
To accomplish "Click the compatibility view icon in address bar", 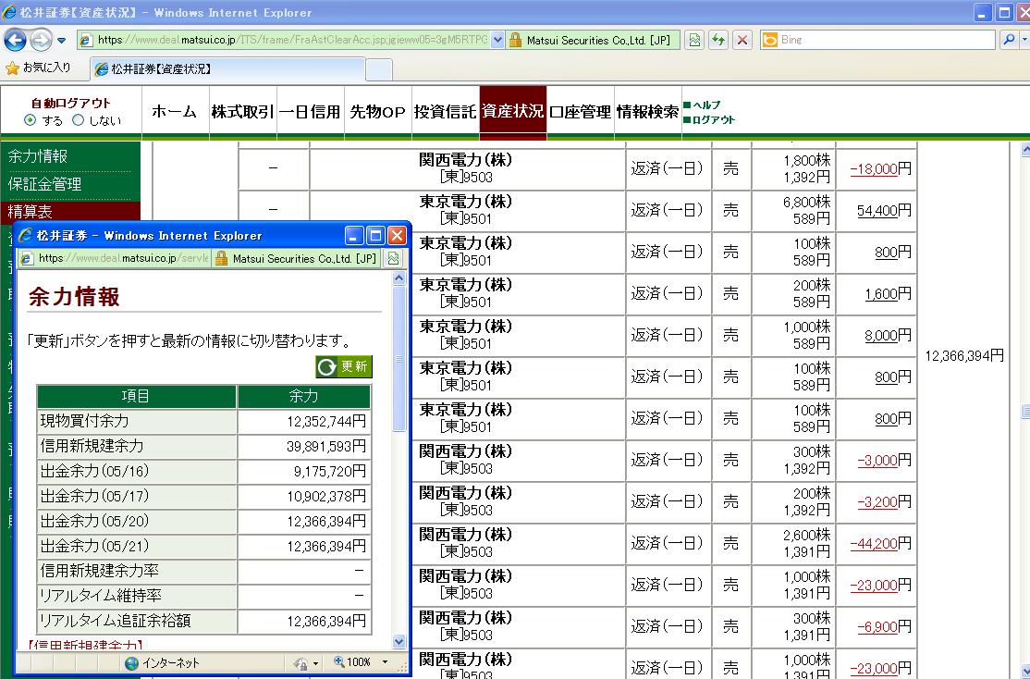I will 694,41.
